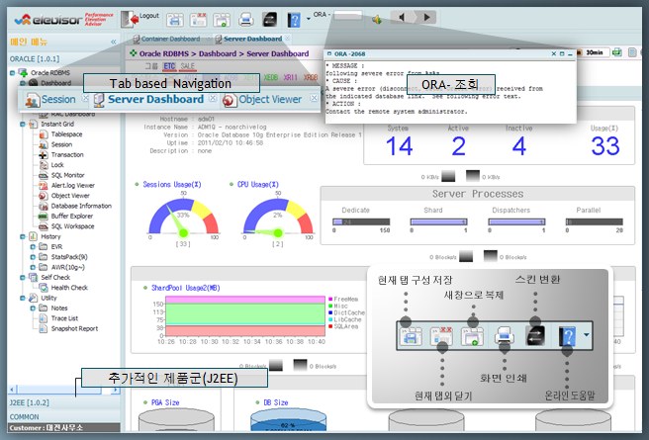
Task: Open the dropdown arrow beside the help icon
Action: click(x=309, y=19)
